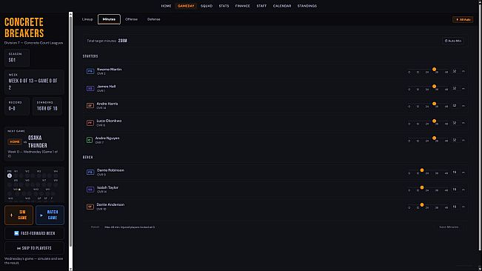Click James Hall's SG position badge
Image resolution: width=482 pixels, height=271 pixels.
tap(90, 89)
